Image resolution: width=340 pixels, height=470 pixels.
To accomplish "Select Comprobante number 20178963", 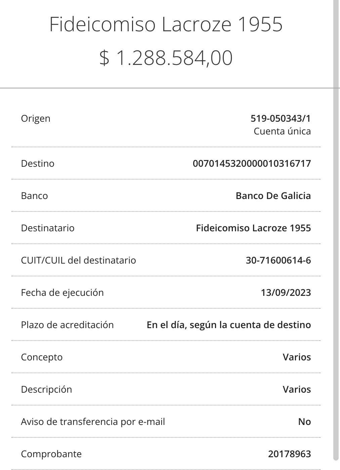I will tap(290, 454).
